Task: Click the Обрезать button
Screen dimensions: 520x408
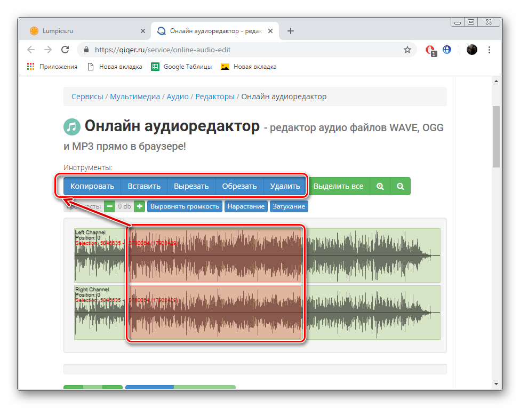Action: (239, 186)
